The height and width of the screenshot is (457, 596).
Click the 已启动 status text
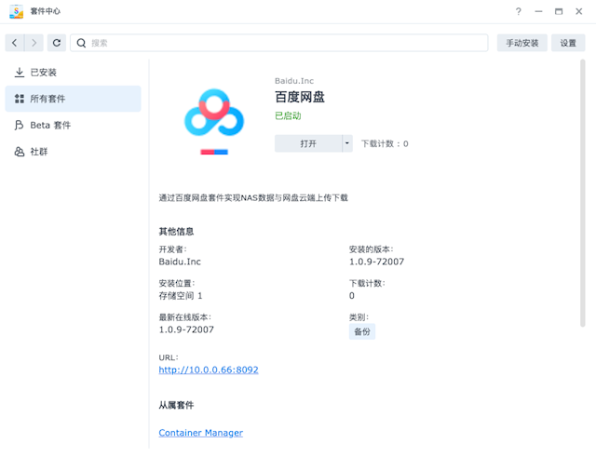288,115
